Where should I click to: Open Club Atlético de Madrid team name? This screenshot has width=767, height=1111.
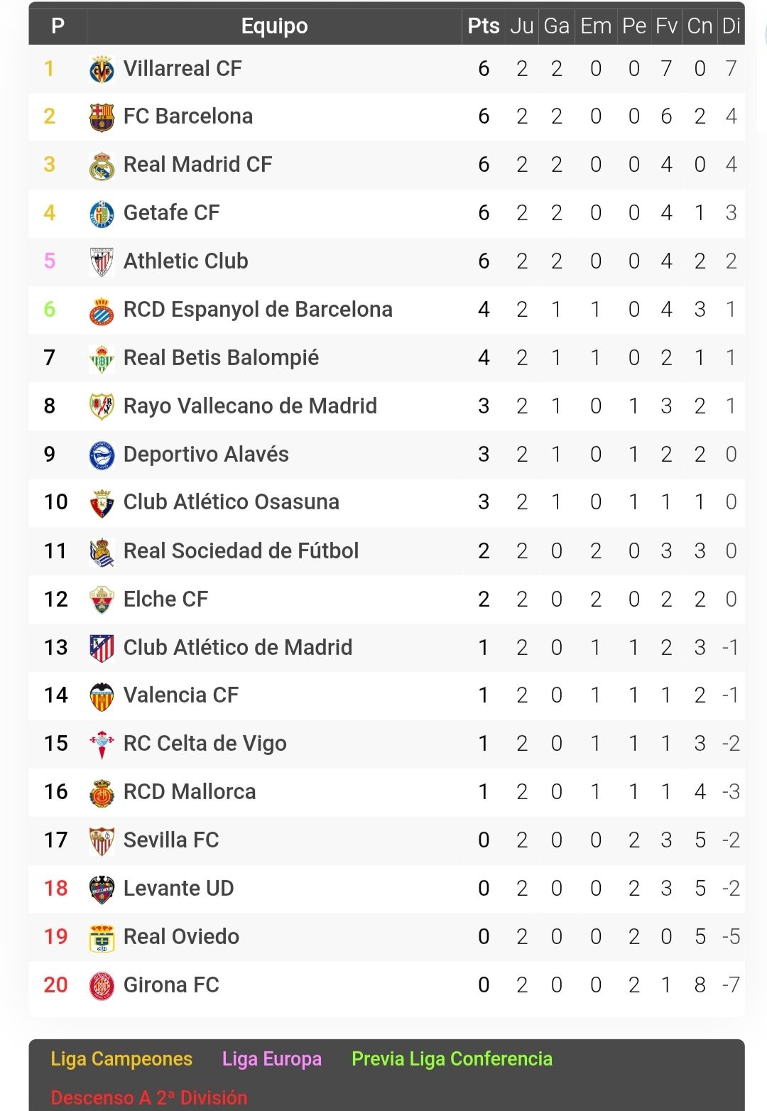(238, 647)
